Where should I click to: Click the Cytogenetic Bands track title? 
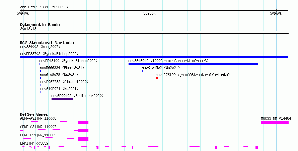click(40, 25)
